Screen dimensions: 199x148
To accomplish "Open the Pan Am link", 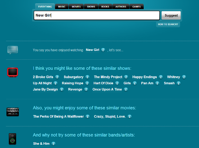I will (147, 83).
